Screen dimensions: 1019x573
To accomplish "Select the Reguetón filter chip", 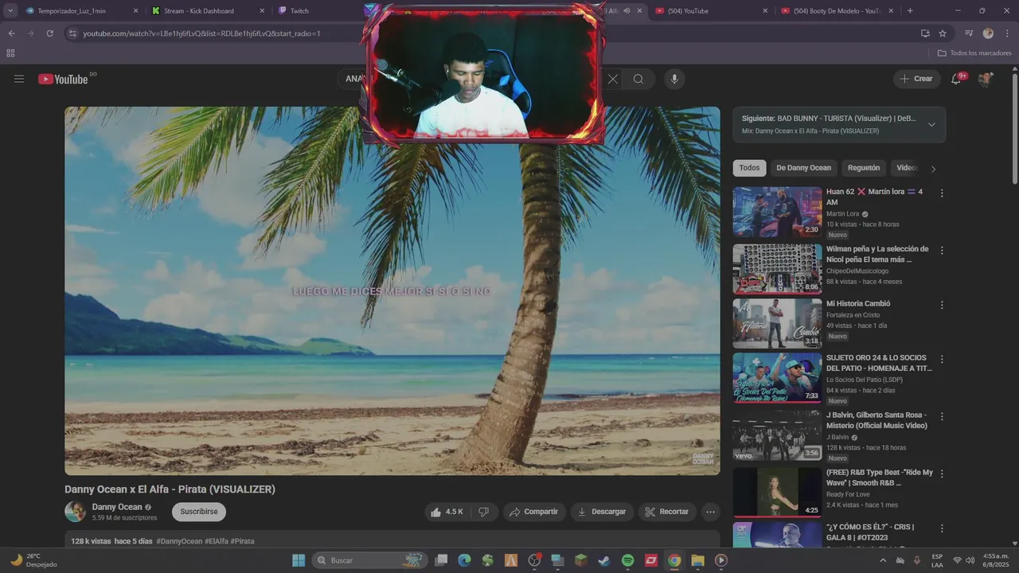I will click(864, 168).
